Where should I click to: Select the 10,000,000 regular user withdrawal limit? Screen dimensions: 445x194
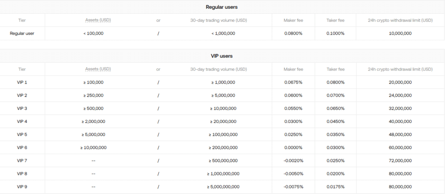pyautogui.click(x=400, y=33)
